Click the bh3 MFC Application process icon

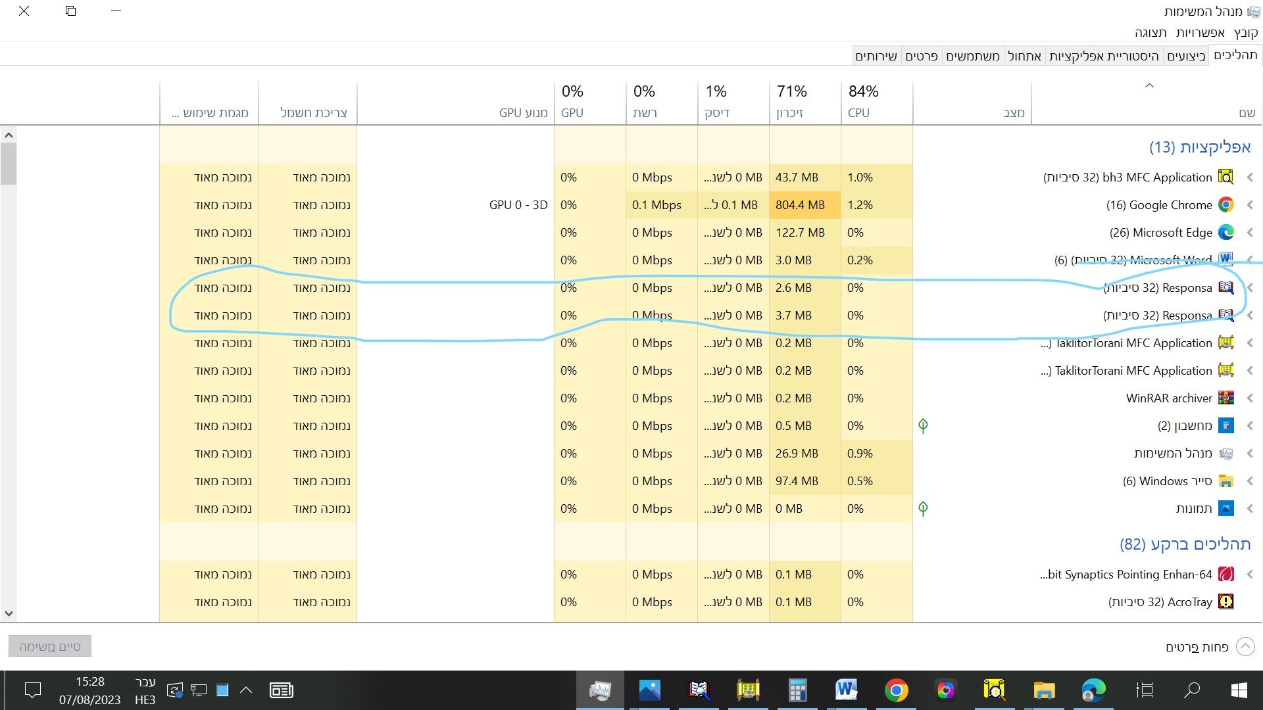pyautogui.click(x=1226, y=177)
